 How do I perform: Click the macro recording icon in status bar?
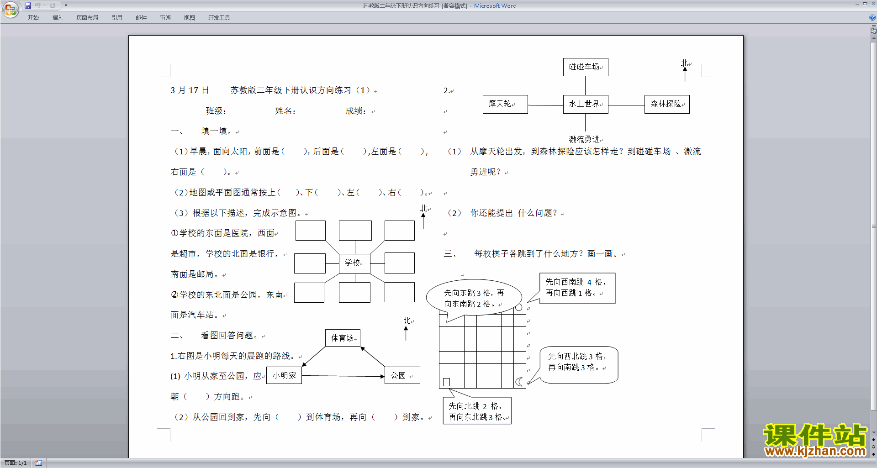pyautogui.click(x=39, y=463)
